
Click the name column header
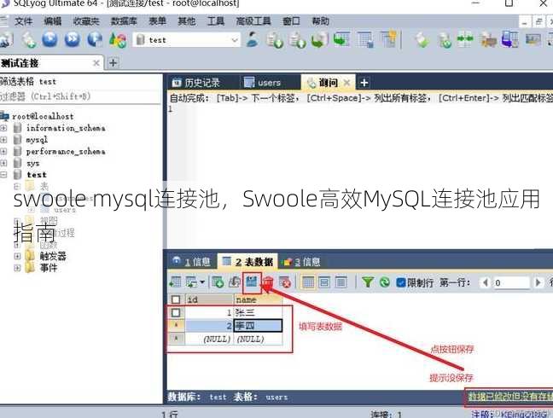[258, 299]
